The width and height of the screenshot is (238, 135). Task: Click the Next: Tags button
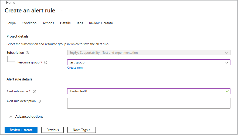point(81,130)
